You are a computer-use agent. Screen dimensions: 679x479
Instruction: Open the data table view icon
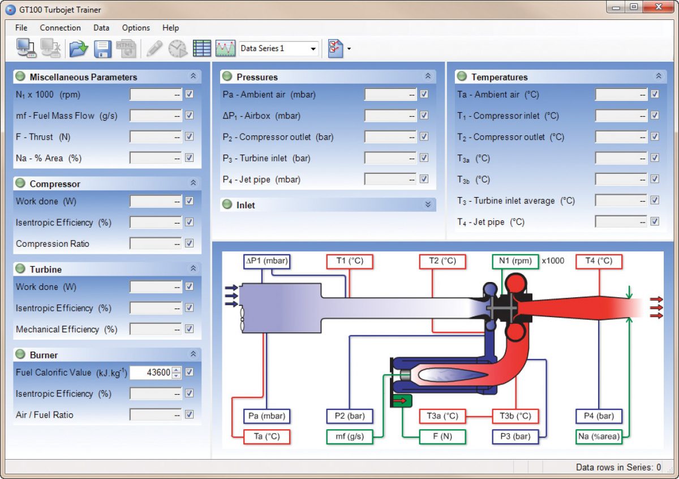202,49
